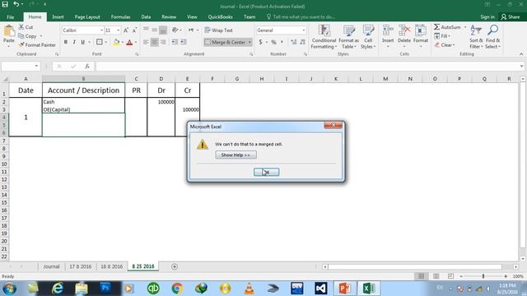Screen dimensions: 527x296
Task: Decrease font size with smaller A
Action: (x=134, y=30)
